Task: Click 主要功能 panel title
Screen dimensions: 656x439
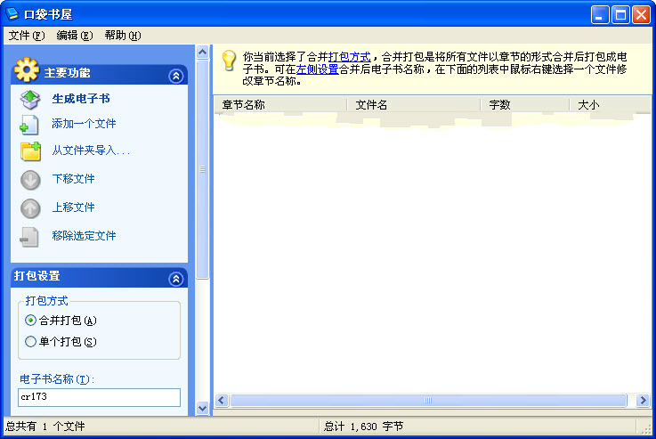Action: pos(67,73)
